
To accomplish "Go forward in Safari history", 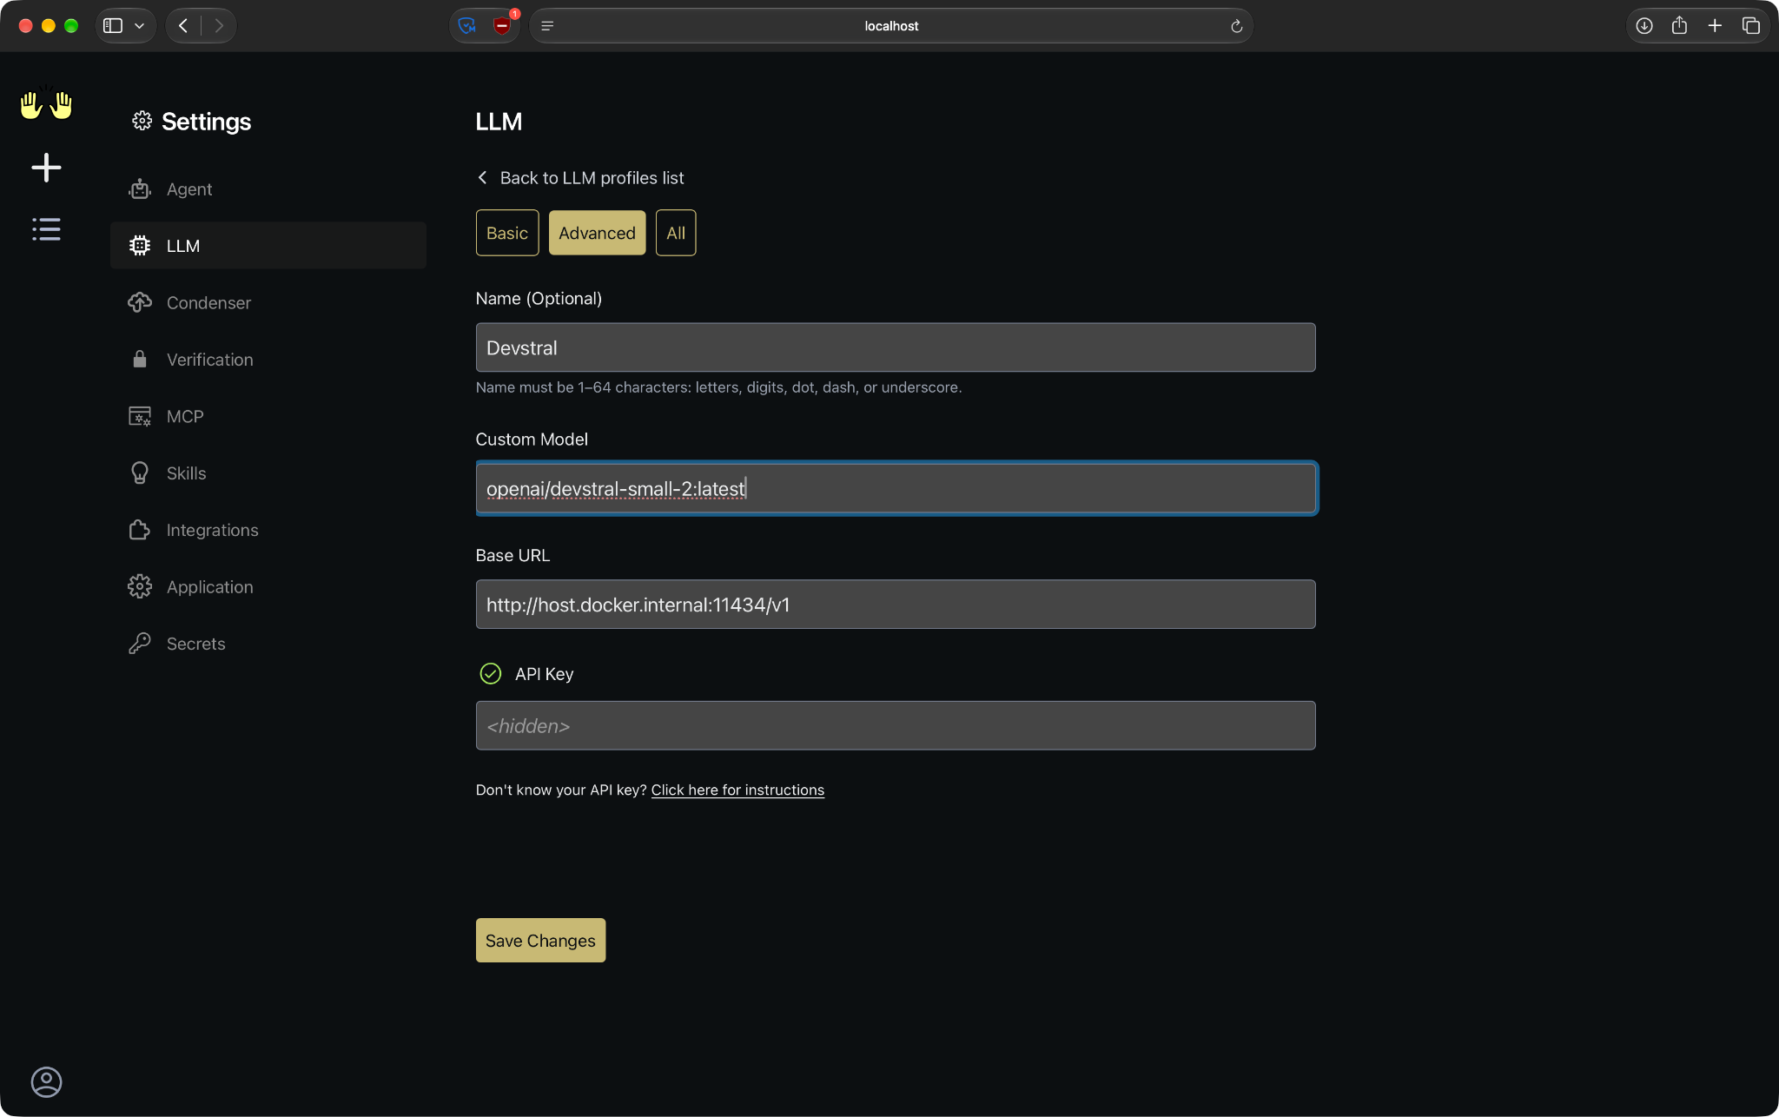I will click(219, 26).
